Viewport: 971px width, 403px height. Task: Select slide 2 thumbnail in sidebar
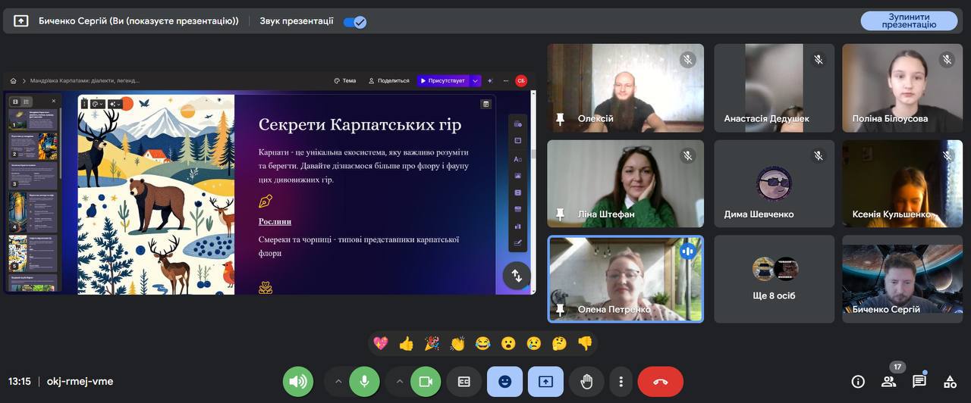point(33,146)
